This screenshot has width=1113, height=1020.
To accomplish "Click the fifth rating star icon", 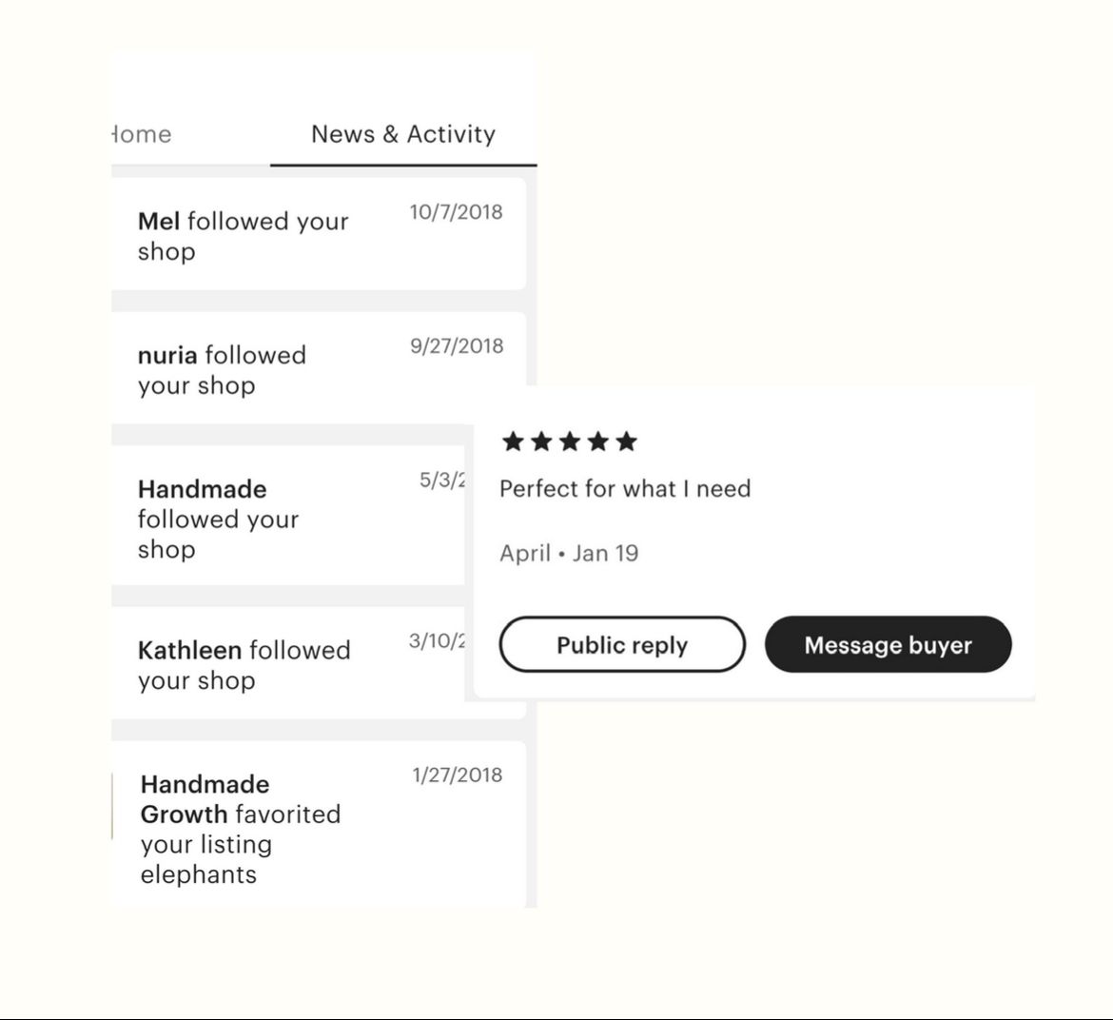I will click(x=626, y=441).
